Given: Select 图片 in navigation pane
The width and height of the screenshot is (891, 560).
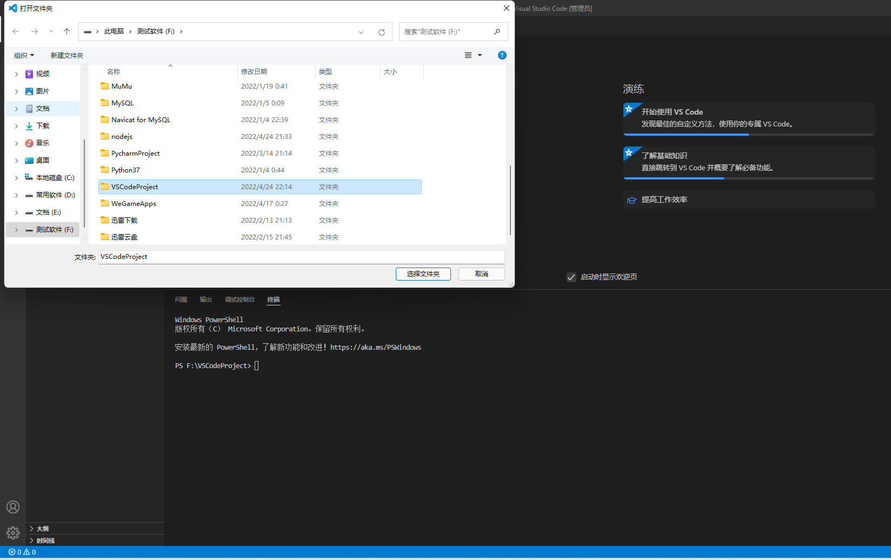Looking at the screenshot, I should click(x=43, y=91).
